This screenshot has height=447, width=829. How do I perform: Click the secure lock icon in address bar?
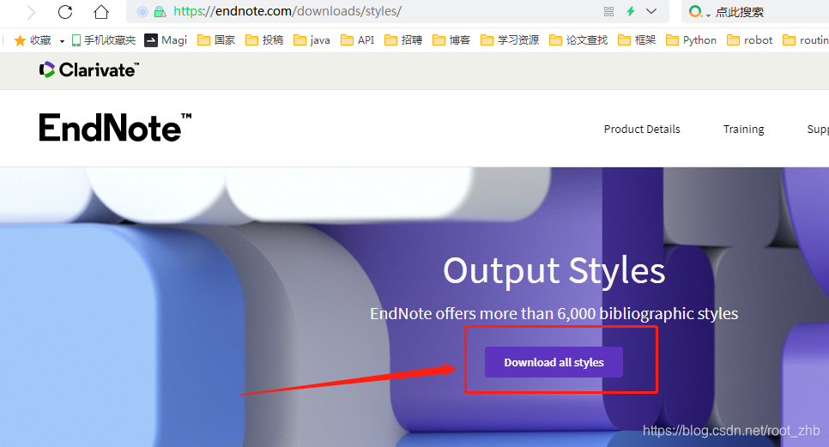[160, 12]
